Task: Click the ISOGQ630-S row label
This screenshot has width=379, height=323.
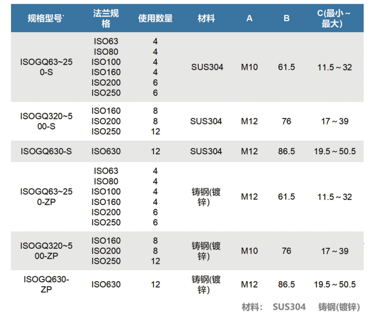Action: [46, 152]
